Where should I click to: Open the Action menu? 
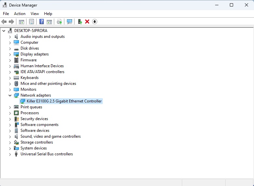click(x=20, y=14)
